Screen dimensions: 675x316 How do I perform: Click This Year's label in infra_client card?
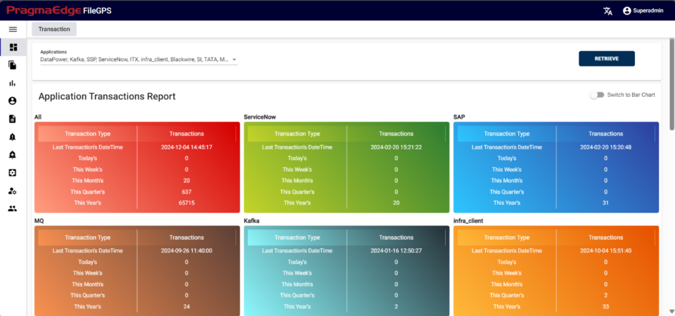(x=507, y=307)
